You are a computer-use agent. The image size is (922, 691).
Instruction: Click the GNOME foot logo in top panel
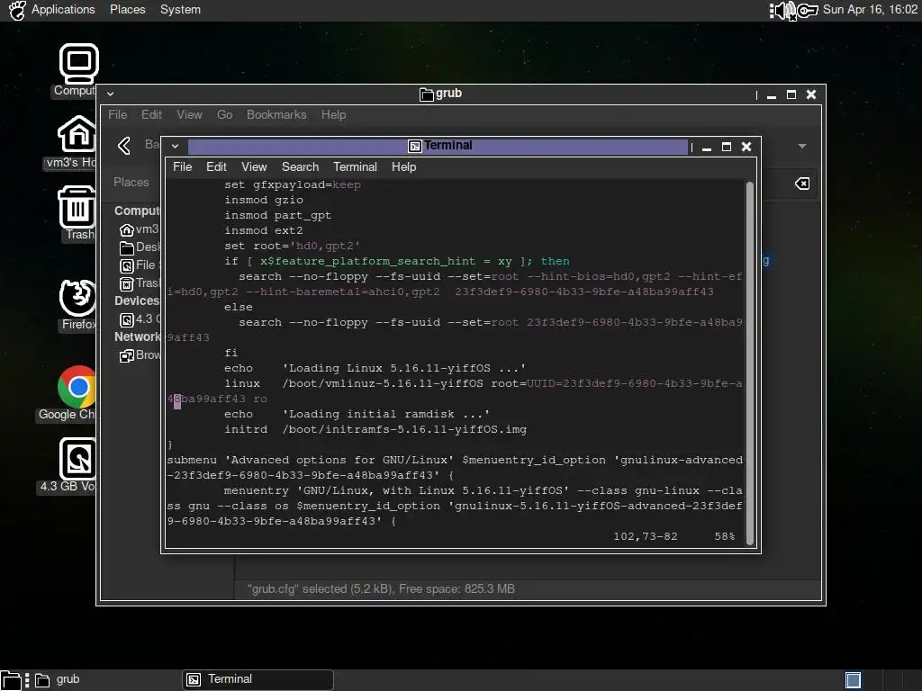[x=17, y=10]
